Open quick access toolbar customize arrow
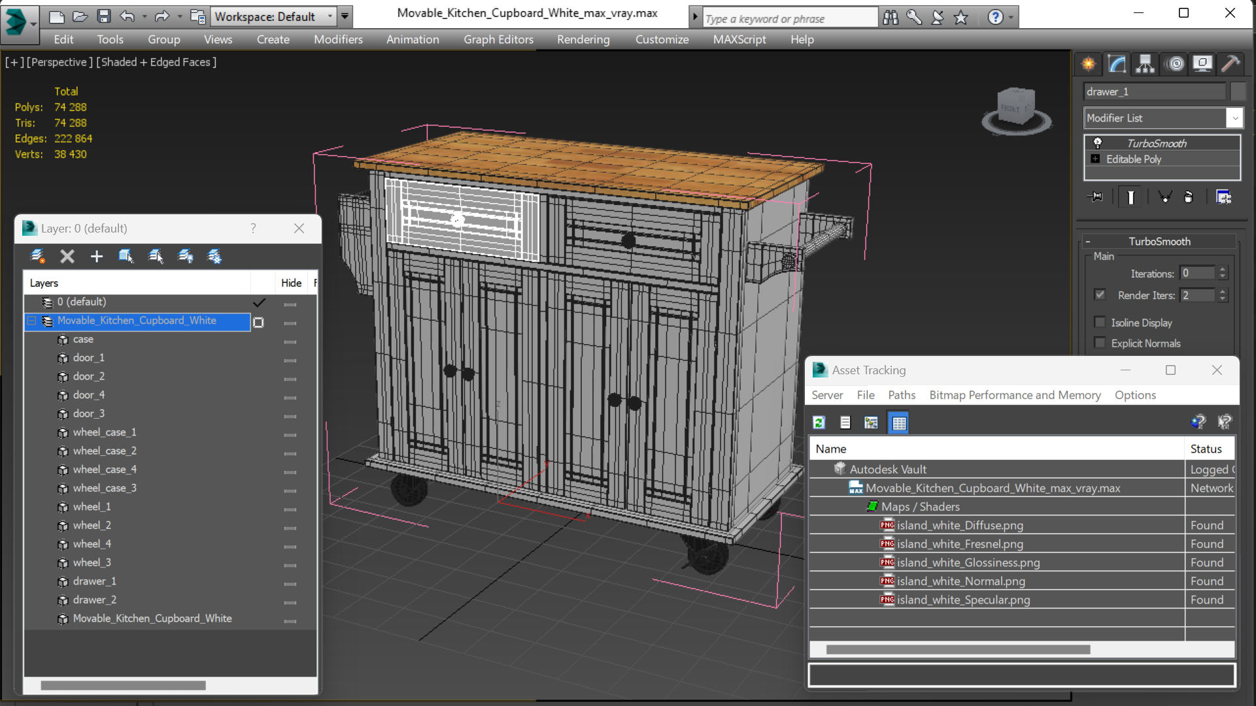 [x=345, y=16]
